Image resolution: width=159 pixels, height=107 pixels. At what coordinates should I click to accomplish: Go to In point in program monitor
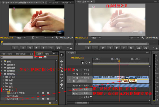[103, 48]
